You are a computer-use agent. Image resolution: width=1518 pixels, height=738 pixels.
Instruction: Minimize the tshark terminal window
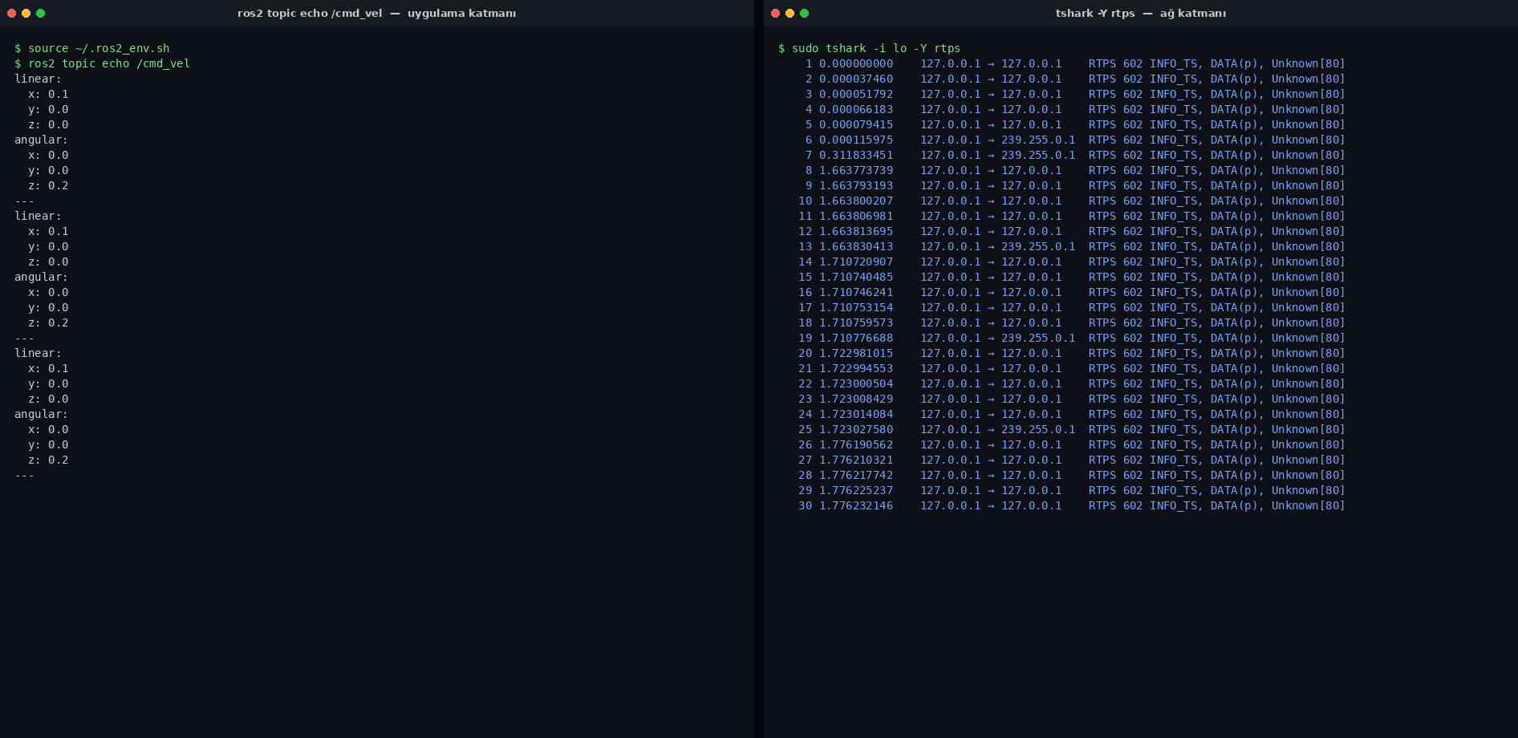789,13
